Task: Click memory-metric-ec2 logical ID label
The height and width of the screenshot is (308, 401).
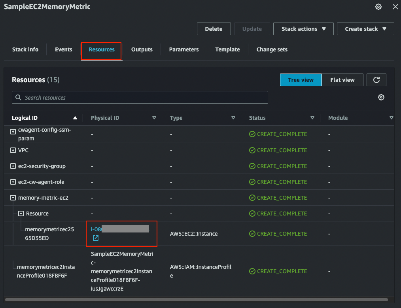Action: coord(43,198)
